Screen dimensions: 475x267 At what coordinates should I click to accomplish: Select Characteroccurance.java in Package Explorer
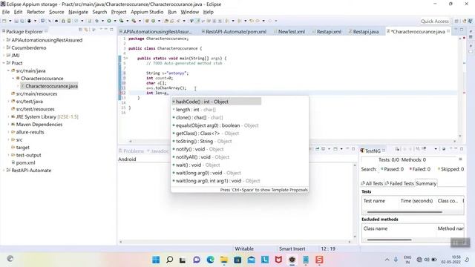tap(51, 86)
